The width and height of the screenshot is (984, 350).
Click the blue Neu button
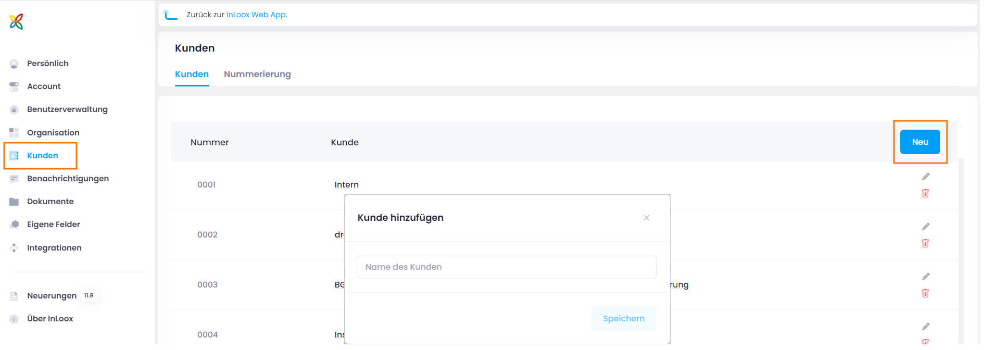click(920, 142)
